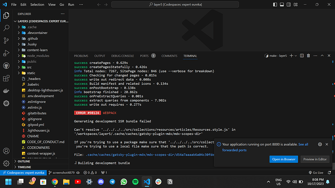Open terminal panel more actions ellipsis
This screenshot has height=188, width=335.
tap(316, 56)
